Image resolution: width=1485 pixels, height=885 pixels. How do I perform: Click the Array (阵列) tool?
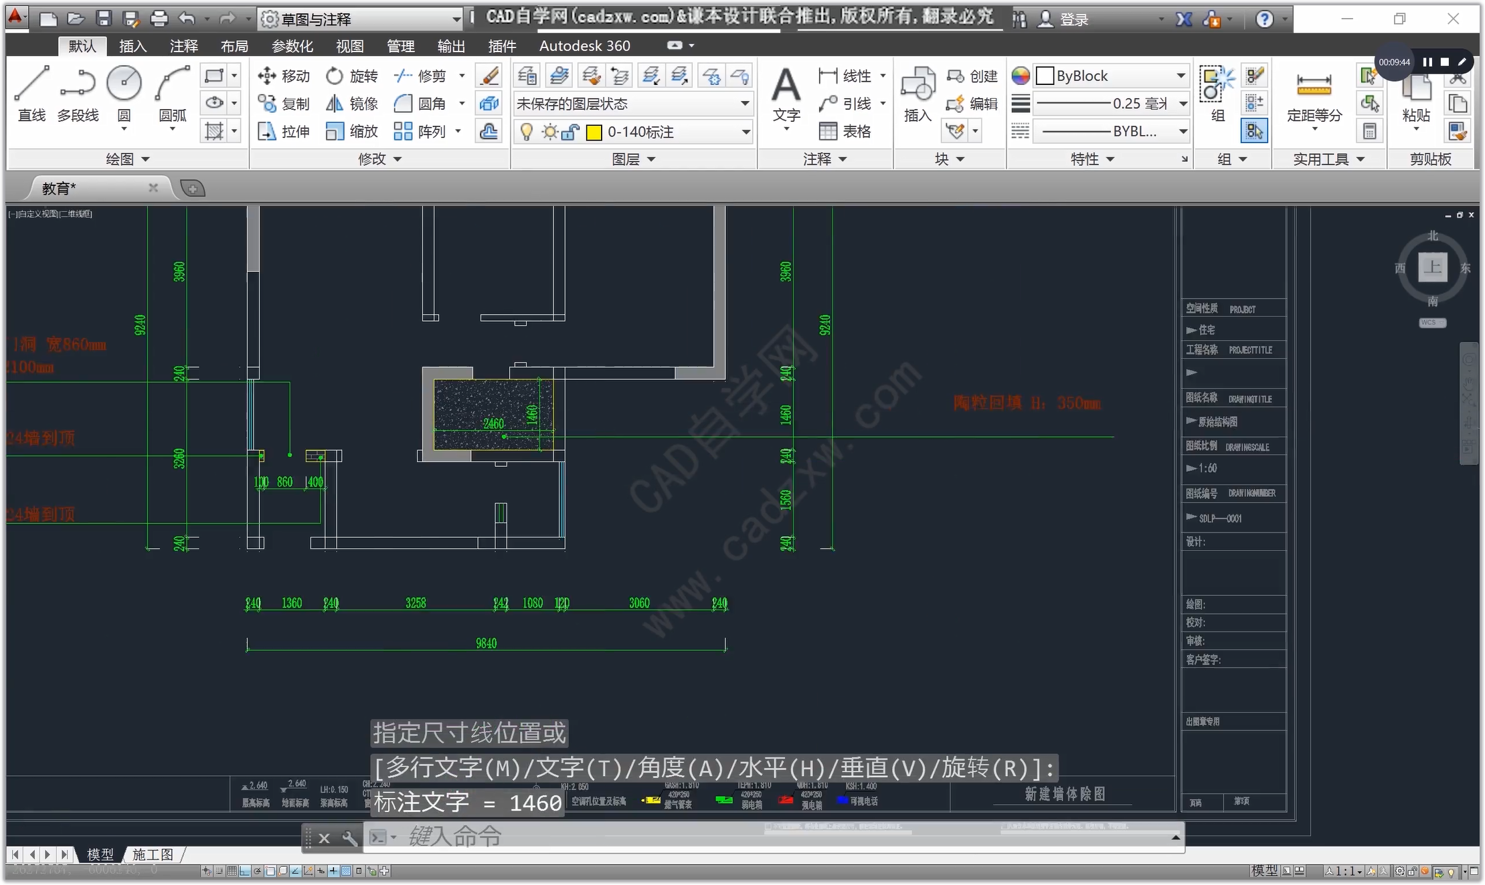pyautogui.click(x=420, y=131)
